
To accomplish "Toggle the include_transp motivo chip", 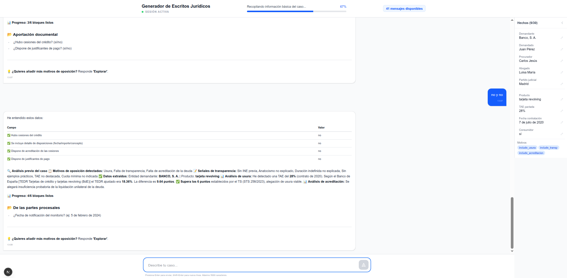I will 549,147.
